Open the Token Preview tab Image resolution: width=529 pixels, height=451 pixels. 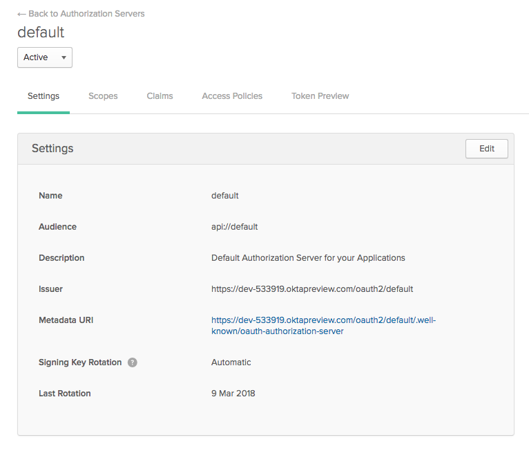tap(320, 96)
